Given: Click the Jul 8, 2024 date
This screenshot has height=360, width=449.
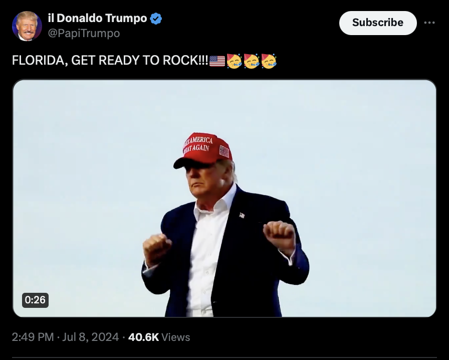Looking at the screenshot, I should point(90,337).
